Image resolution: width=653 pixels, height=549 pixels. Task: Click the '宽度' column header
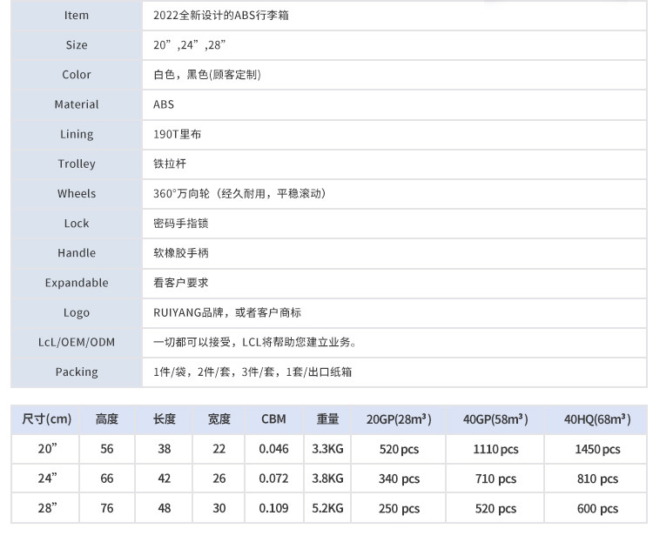(219, 419)
